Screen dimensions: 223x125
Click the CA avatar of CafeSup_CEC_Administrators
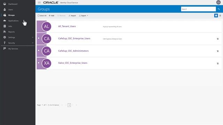pos(46,51)
